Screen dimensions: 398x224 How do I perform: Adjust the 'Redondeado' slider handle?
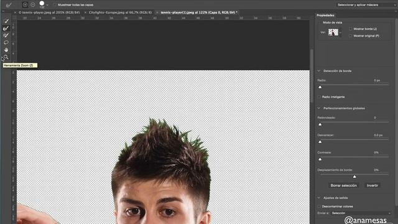tap(320, 124)
